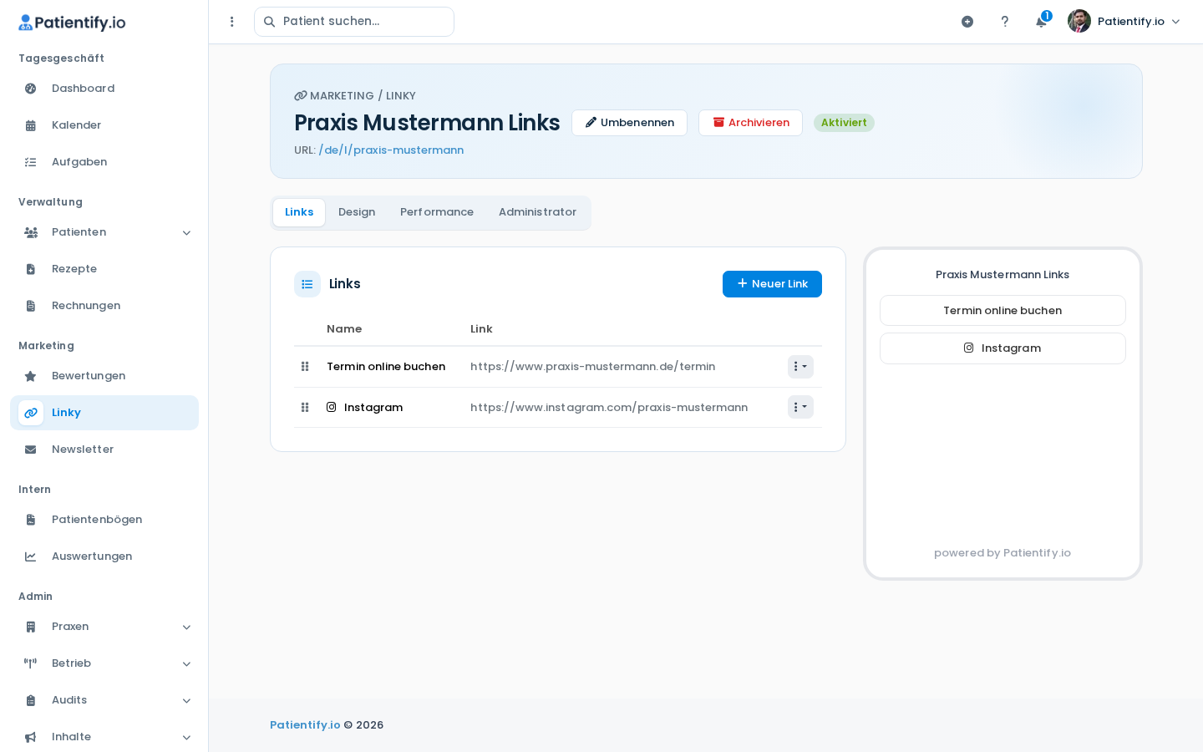Click the Patientenbögen form icon
Viewport: 1203px width, 752px height.
[x=31, y=520]
